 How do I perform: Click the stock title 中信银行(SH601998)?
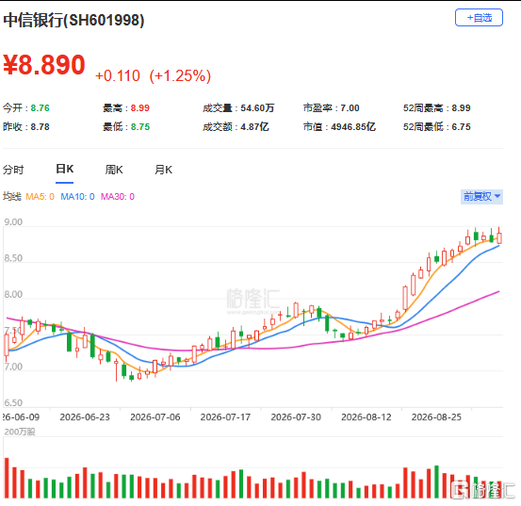click(x=73, y=21)
